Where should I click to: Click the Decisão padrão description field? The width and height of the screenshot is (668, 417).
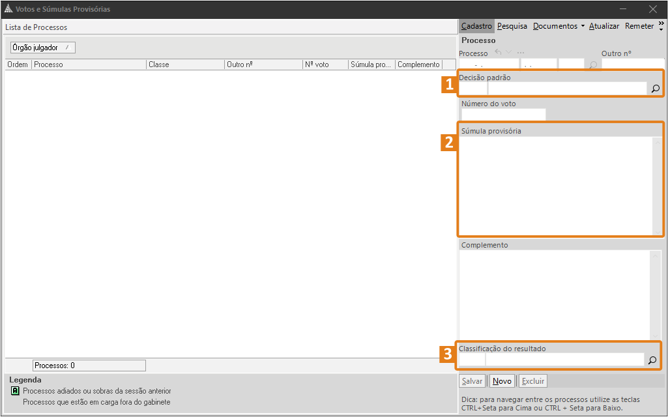(567, 89)
